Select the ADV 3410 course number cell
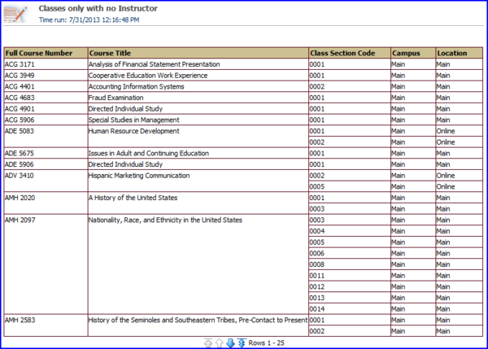The height and width of the screenshot is (349, 488). (46, 181)
